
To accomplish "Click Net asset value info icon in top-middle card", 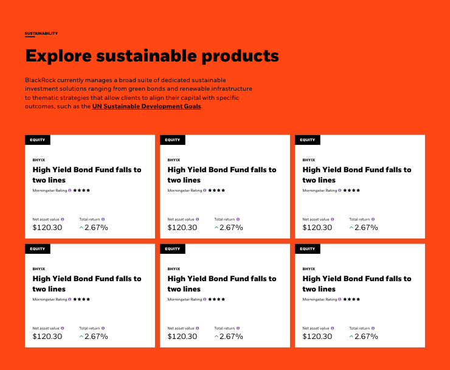I will click(197, 219).
